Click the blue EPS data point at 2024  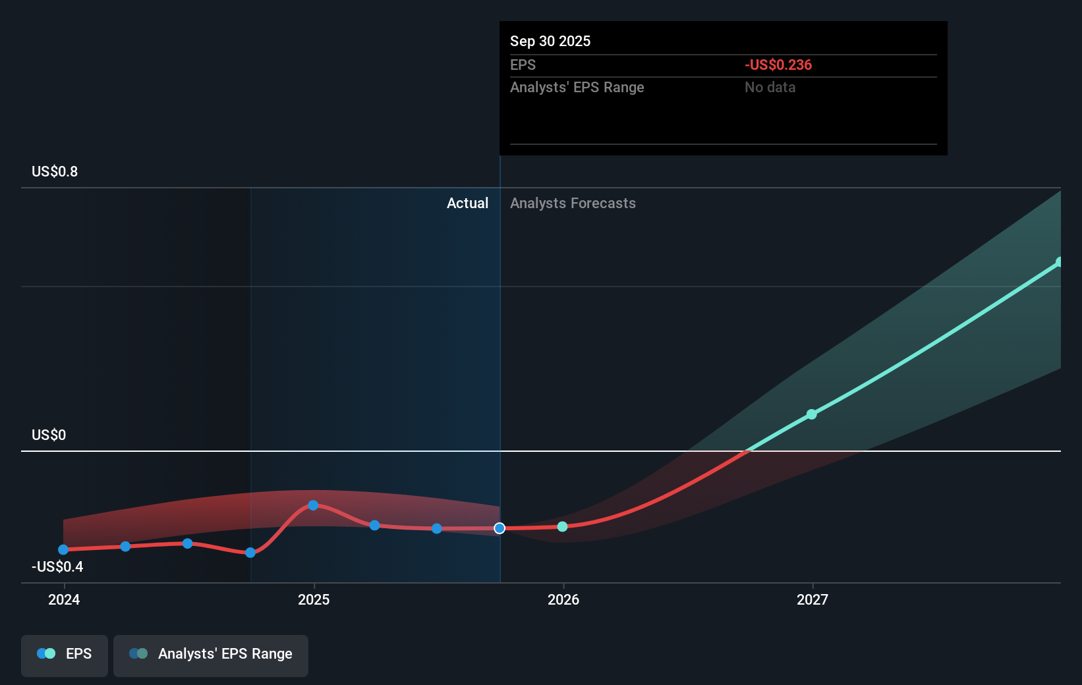63,549
